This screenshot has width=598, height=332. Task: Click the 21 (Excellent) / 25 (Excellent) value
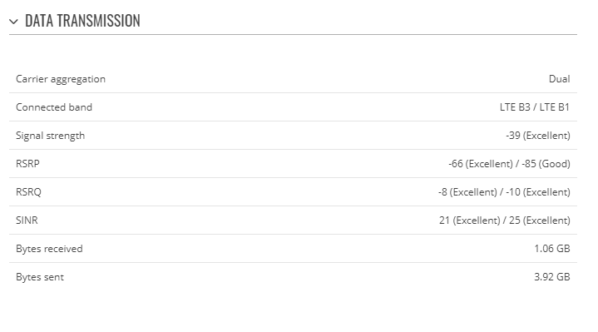[x=505, y=221]
